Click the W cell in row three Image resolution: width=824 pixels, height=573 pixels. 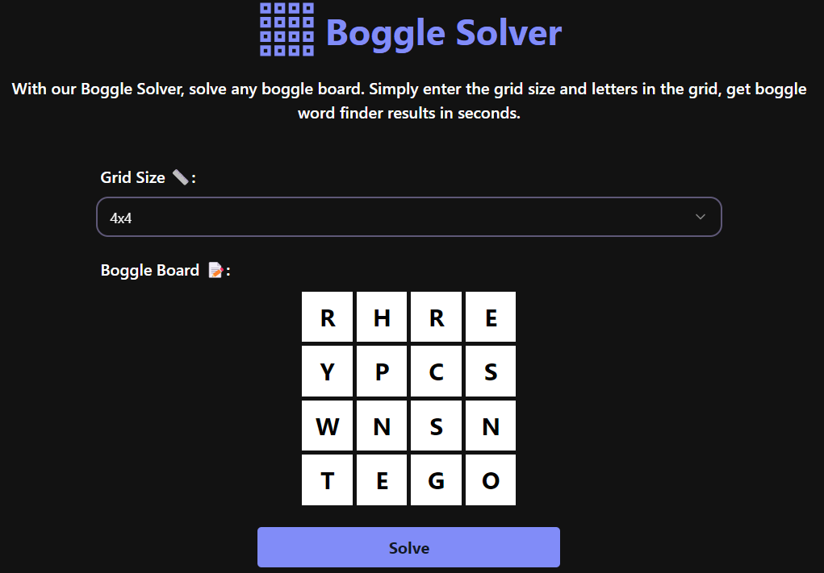(x=327, y=425)
